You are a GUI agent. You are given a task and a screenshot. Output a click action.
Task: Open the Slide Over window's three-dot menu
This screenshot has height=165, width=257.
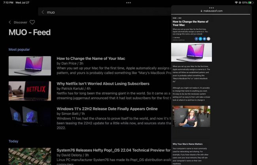click(212, 8)
